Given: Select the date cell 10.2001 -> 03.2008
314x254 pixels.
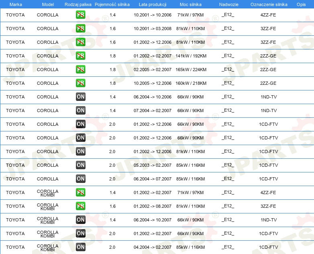Looking at the screenshot, I should point(153,29).
